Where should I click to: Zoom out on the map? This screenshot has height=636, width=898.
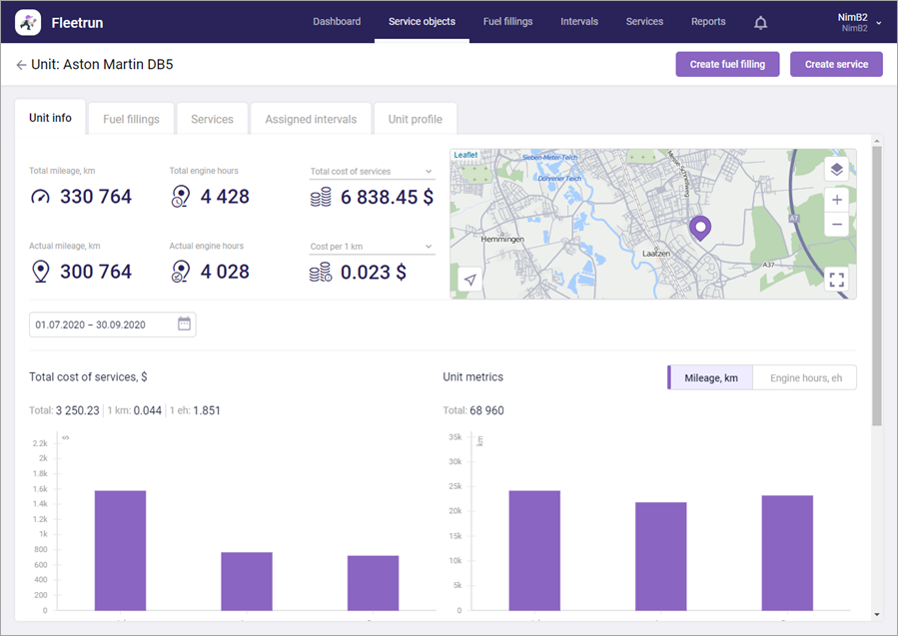click(x=836, y=225)
